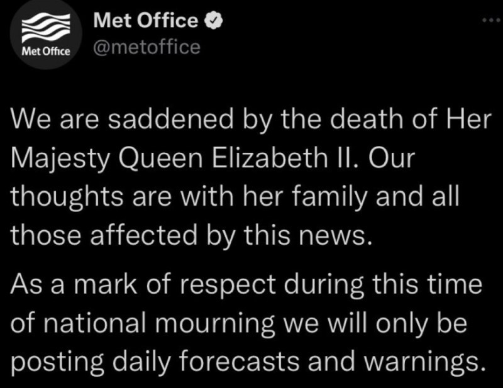Open the Met Office display name link
The width and height of the screenshot is (503, 388).
click(145, 21)
